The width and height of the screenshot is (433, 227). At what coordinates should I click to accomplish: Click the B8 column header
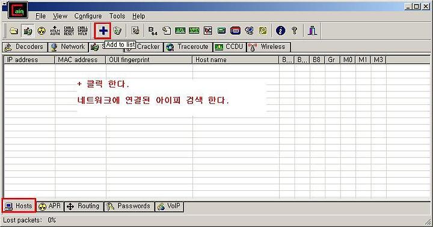pyautogui.click(x=317, y=60)
